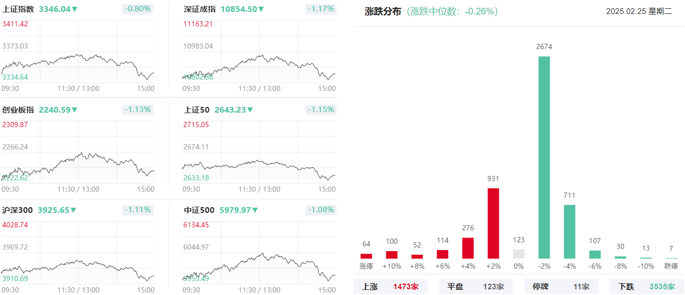Click the -1.17% change badge
Viewport: 685px width, 295px height.
tap(320, 9)
